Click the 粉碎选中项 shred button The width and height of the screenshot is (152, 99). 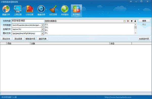click(x=144, y=39)
